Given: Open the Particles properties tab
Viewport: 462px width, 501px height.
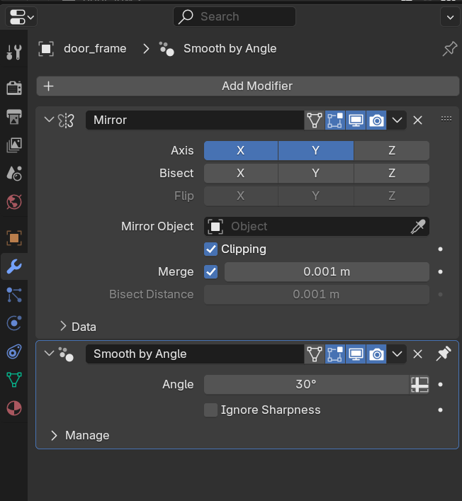Looking at the screenshot, I should (x=14, y=295).
